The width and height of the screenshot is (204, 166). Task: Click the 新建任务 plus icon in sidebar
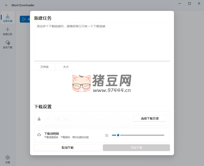[8, 30]
